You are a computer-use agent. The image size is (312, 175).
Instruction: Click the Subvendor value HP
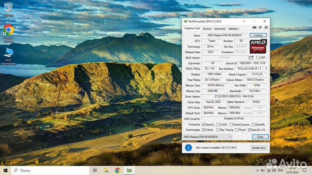coord(212,63)
